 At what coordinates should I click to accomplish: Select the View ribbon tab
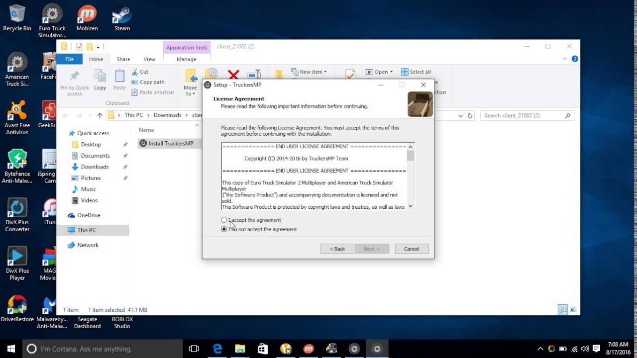point(149,59)
